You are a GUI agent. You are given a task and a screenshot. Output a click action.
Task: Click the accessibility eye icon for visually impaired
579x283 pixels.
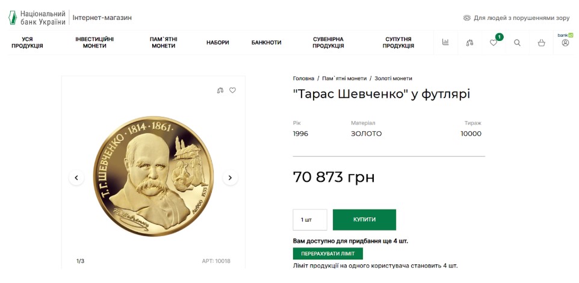pos(467,18)
